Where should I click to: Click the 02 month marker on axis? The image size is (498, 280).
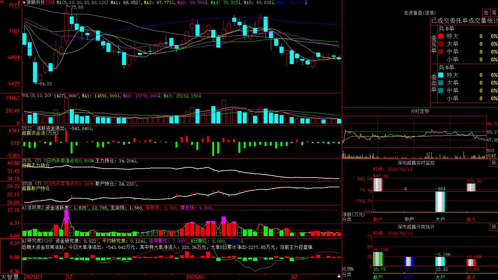[x=295, y=277]
